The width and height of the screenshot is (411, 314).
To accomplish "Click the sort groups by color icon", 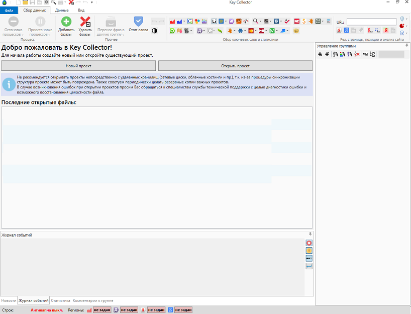I will [342, 54].
